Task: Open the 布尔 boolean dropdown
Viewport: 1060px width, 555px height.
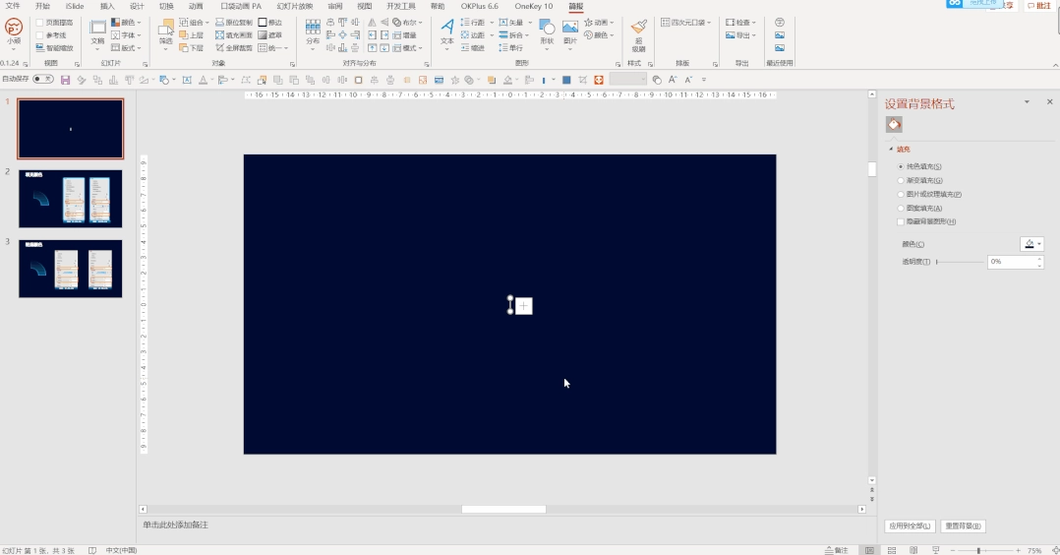Action: (408, 23)
